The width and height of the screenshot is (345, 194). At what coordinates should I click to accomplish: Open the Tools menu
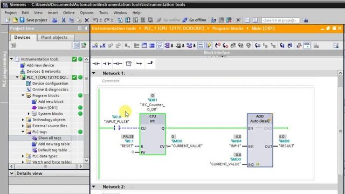(103, 13)
